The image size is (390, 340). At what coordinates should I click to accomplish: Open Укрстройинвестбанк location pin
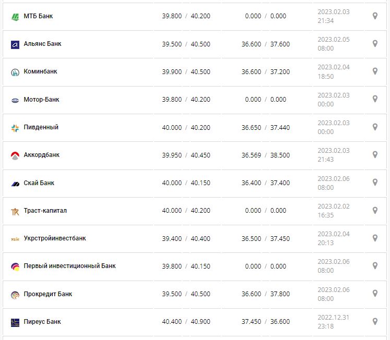[x=375, y=238]
